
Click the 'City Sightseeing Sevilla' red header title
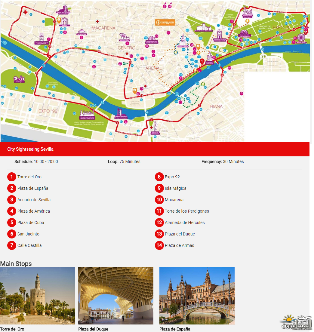click(30, 149)
